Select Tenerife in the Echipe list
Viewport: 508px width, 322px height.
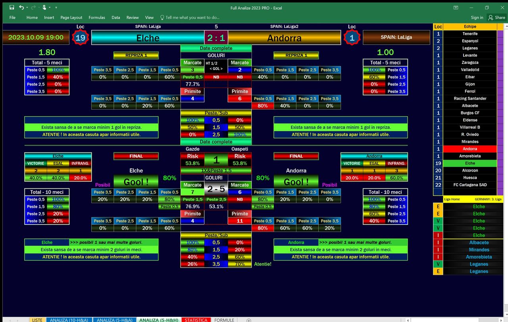point(470,34)
